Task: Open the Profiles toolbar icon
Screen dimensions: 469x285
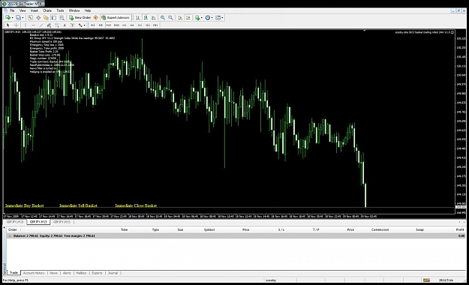Action: point(18,18)
